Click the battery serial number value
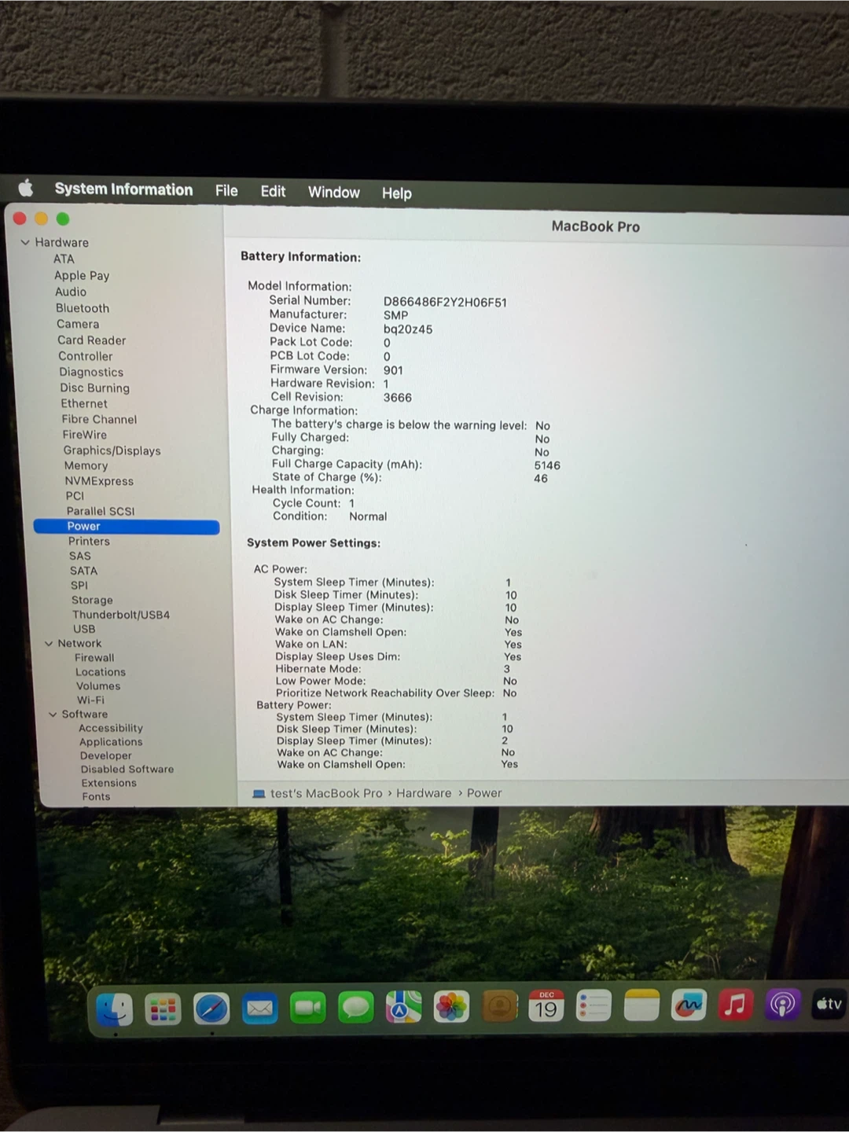 click(445, 302)
